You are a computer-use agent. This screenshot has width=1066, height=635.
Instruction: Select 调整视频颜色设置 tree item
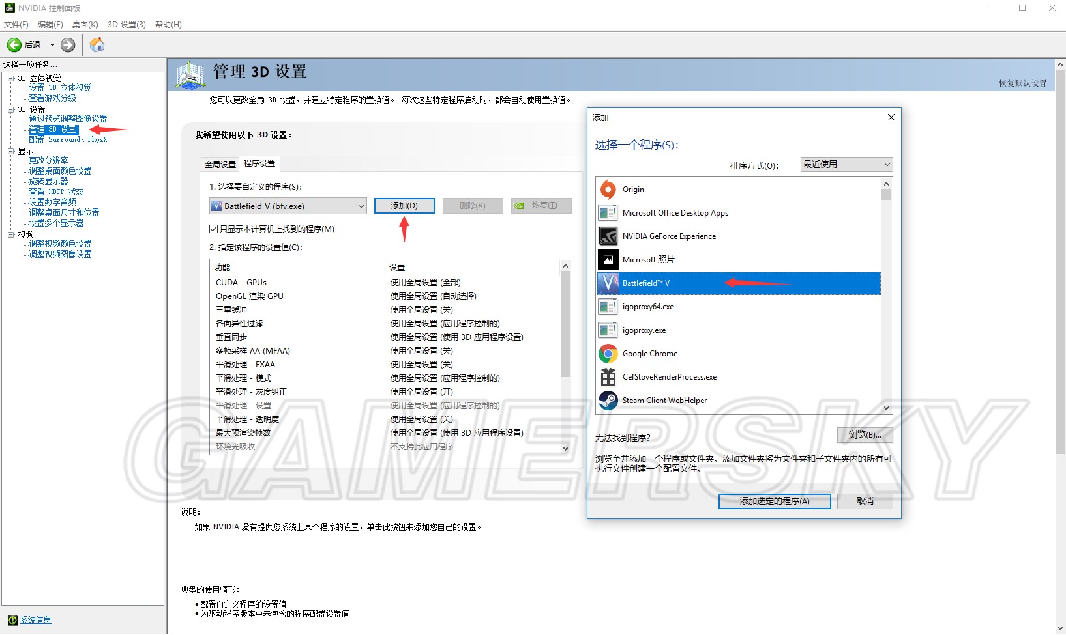(x=60, y=244)
